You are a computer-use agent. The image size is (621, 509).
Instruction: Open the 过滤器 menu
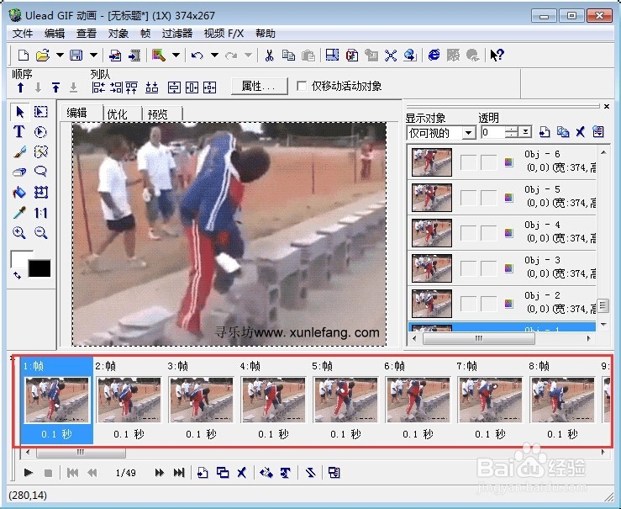point(177,34)
